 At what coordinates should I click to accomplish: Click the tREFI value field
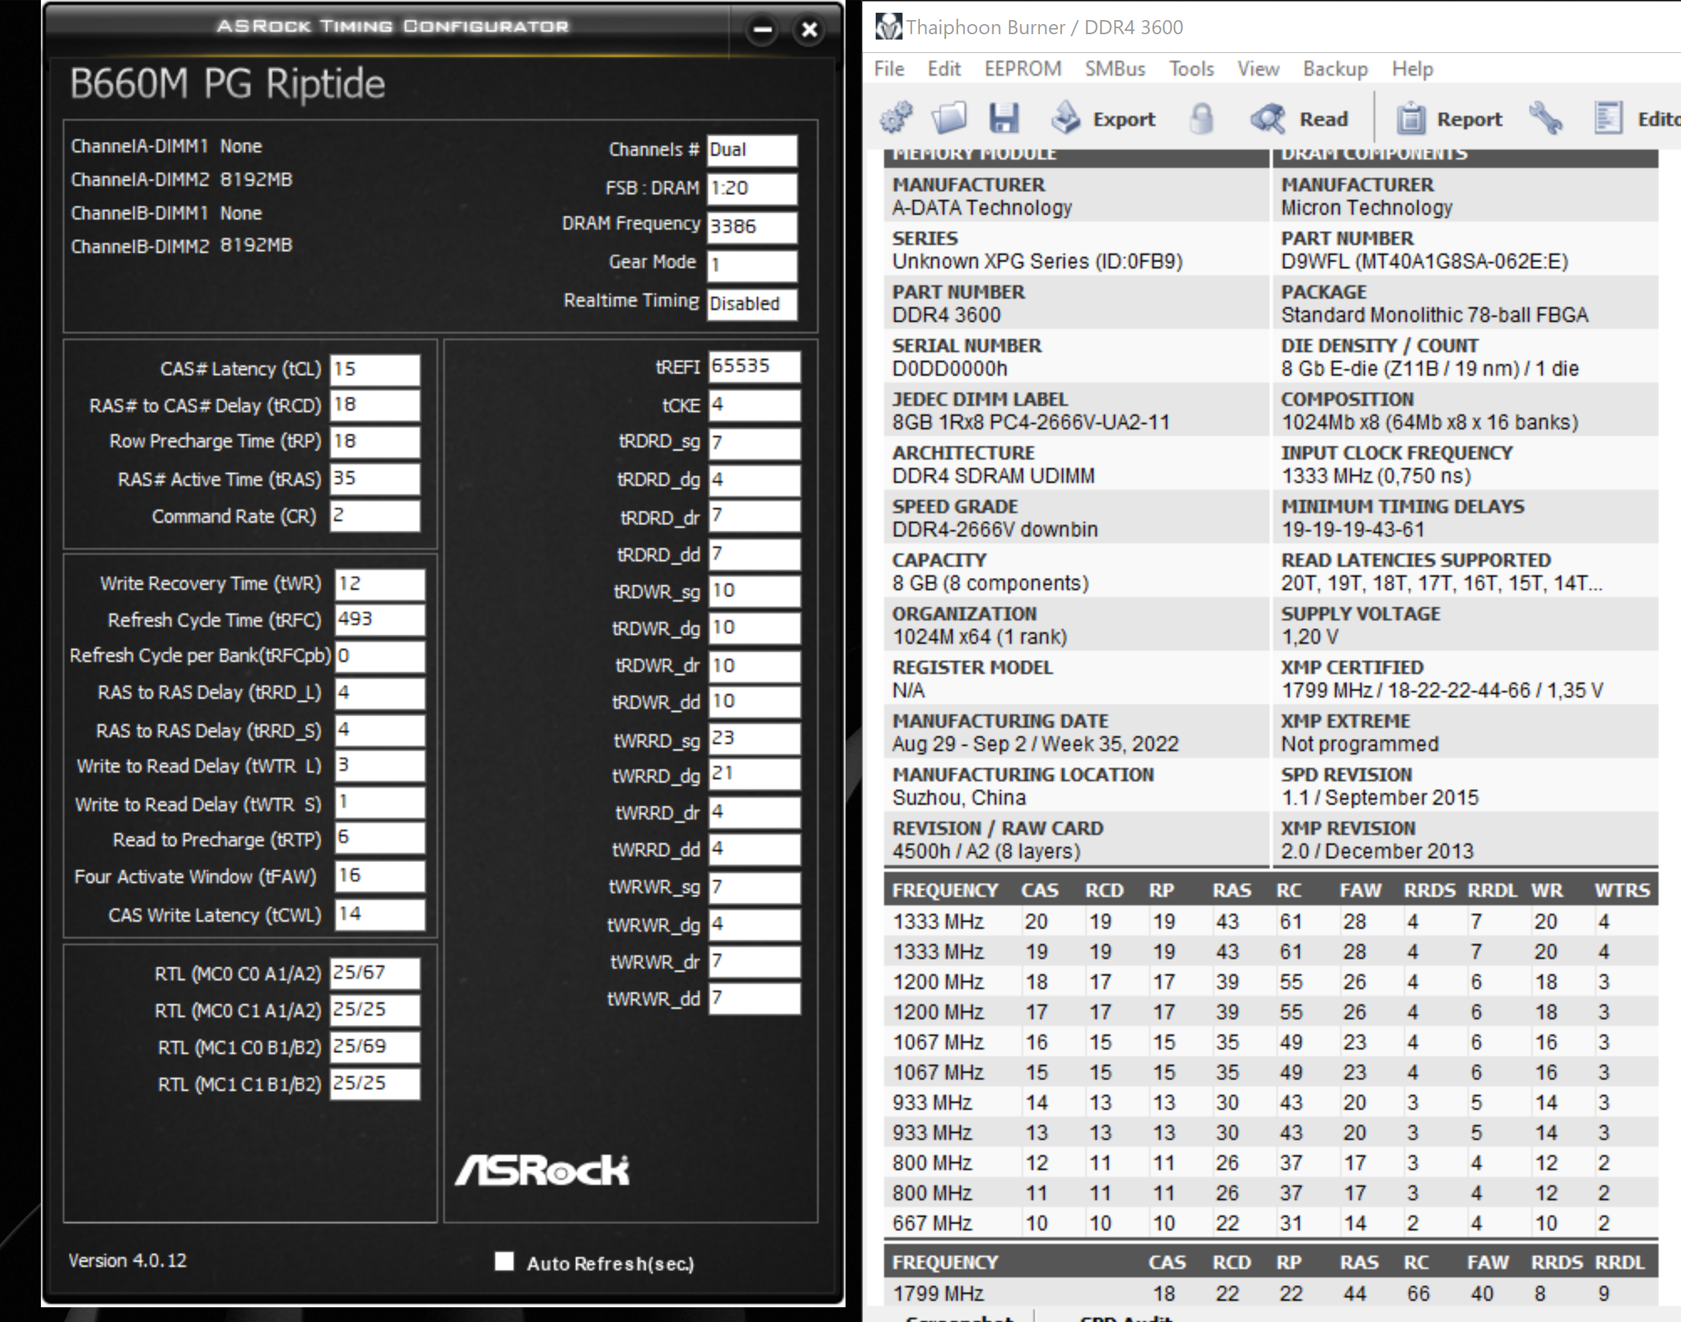tap(754, 366)
